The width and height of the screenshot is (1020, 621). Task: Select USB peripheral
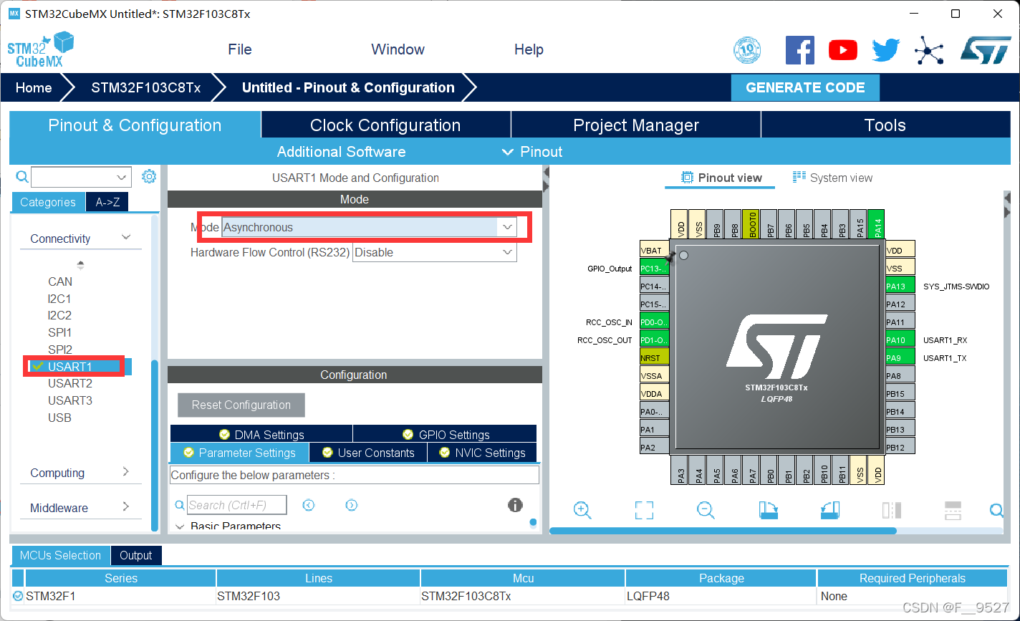59,418
